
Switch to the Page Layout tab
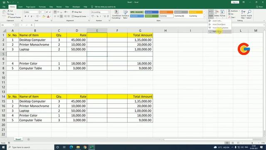point(30,7)
